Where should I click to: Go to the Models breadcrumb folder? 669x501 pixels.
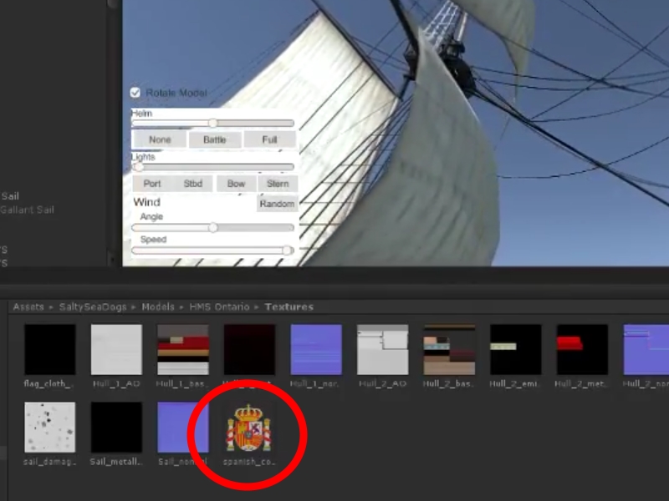pos(158,307)
